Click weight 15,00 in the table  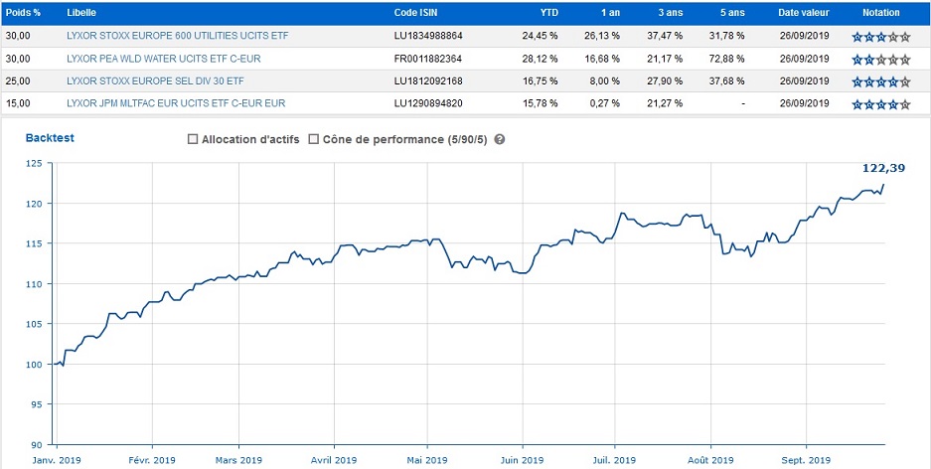(x=17, y=103)
